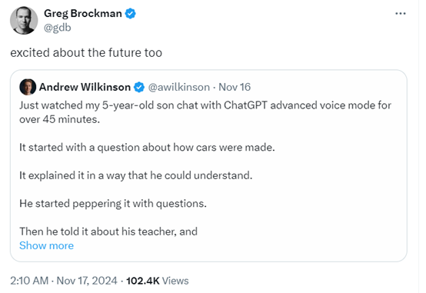The width and height of the screenshot is (426, 293).
Task: Click the line "He started peppering it with questions"
Action: 113,203
